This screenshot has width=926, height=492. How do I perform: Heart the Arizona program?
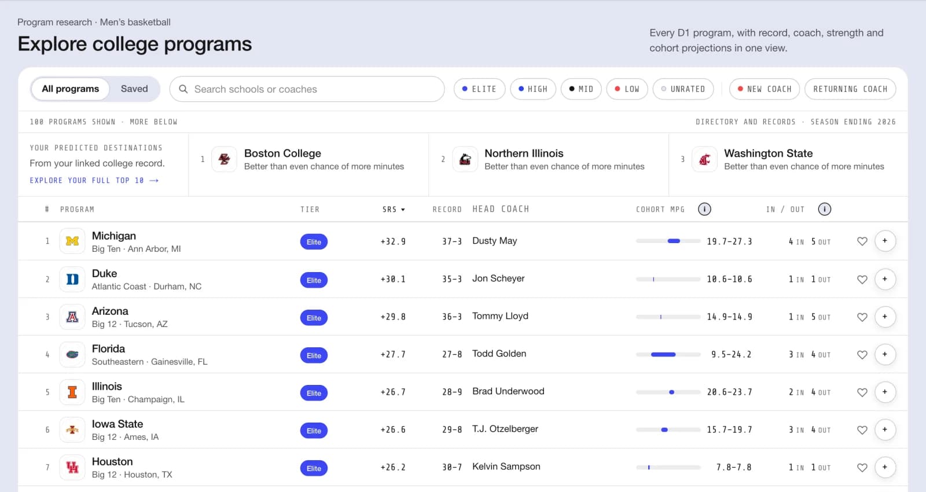pos(862,317)
